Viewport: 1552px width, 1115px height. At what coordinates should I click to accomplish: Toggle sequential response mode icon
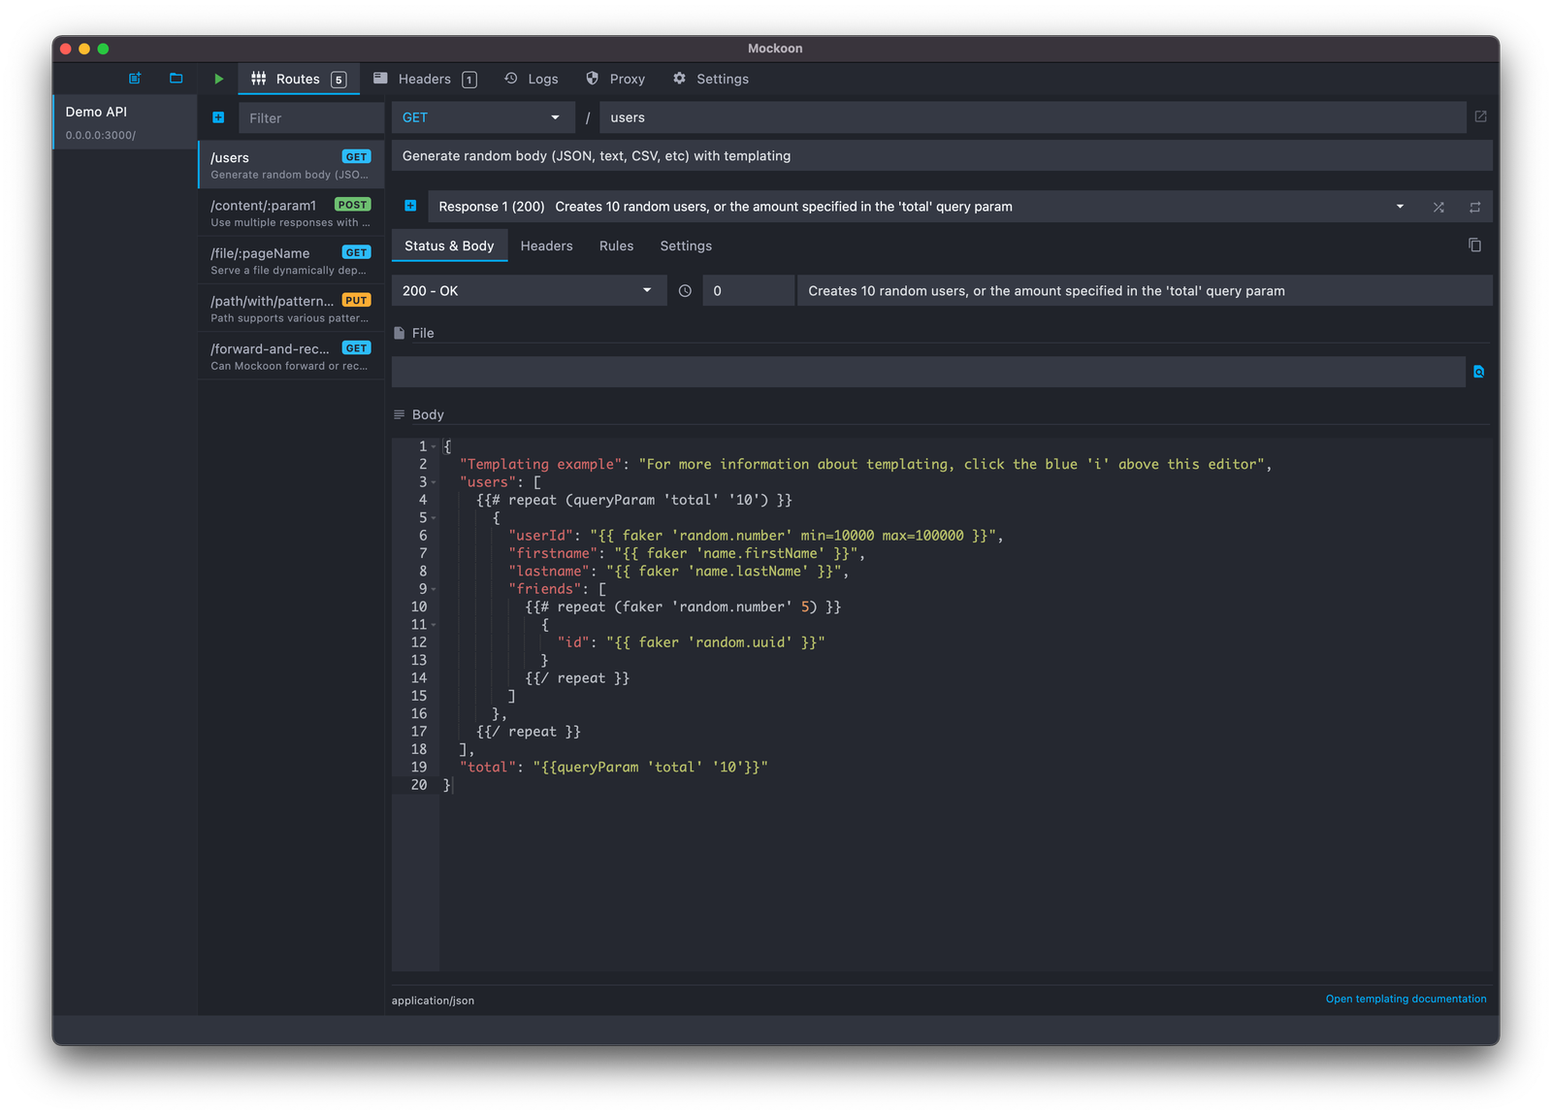coord(1474,207)
